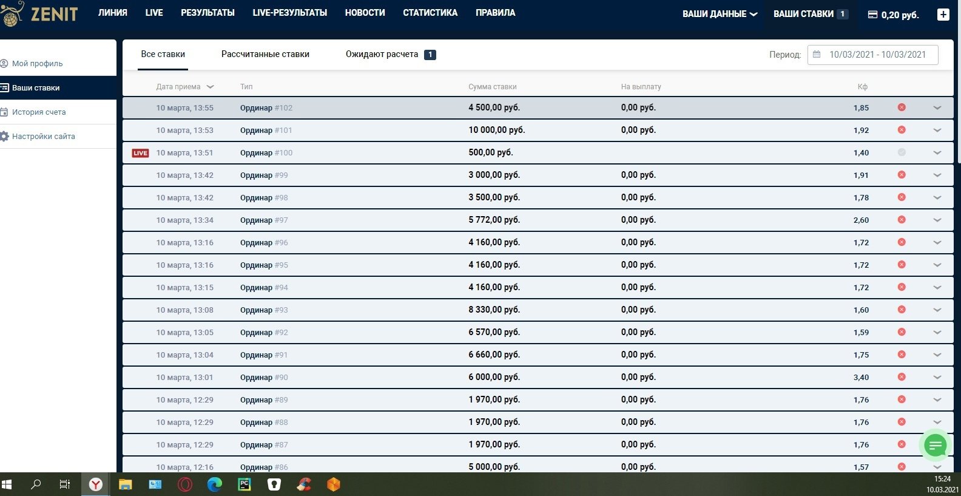Screen dimensions: 961x496
Task: Go to История счета in sidebar
Action: click(x=39, y=112)
